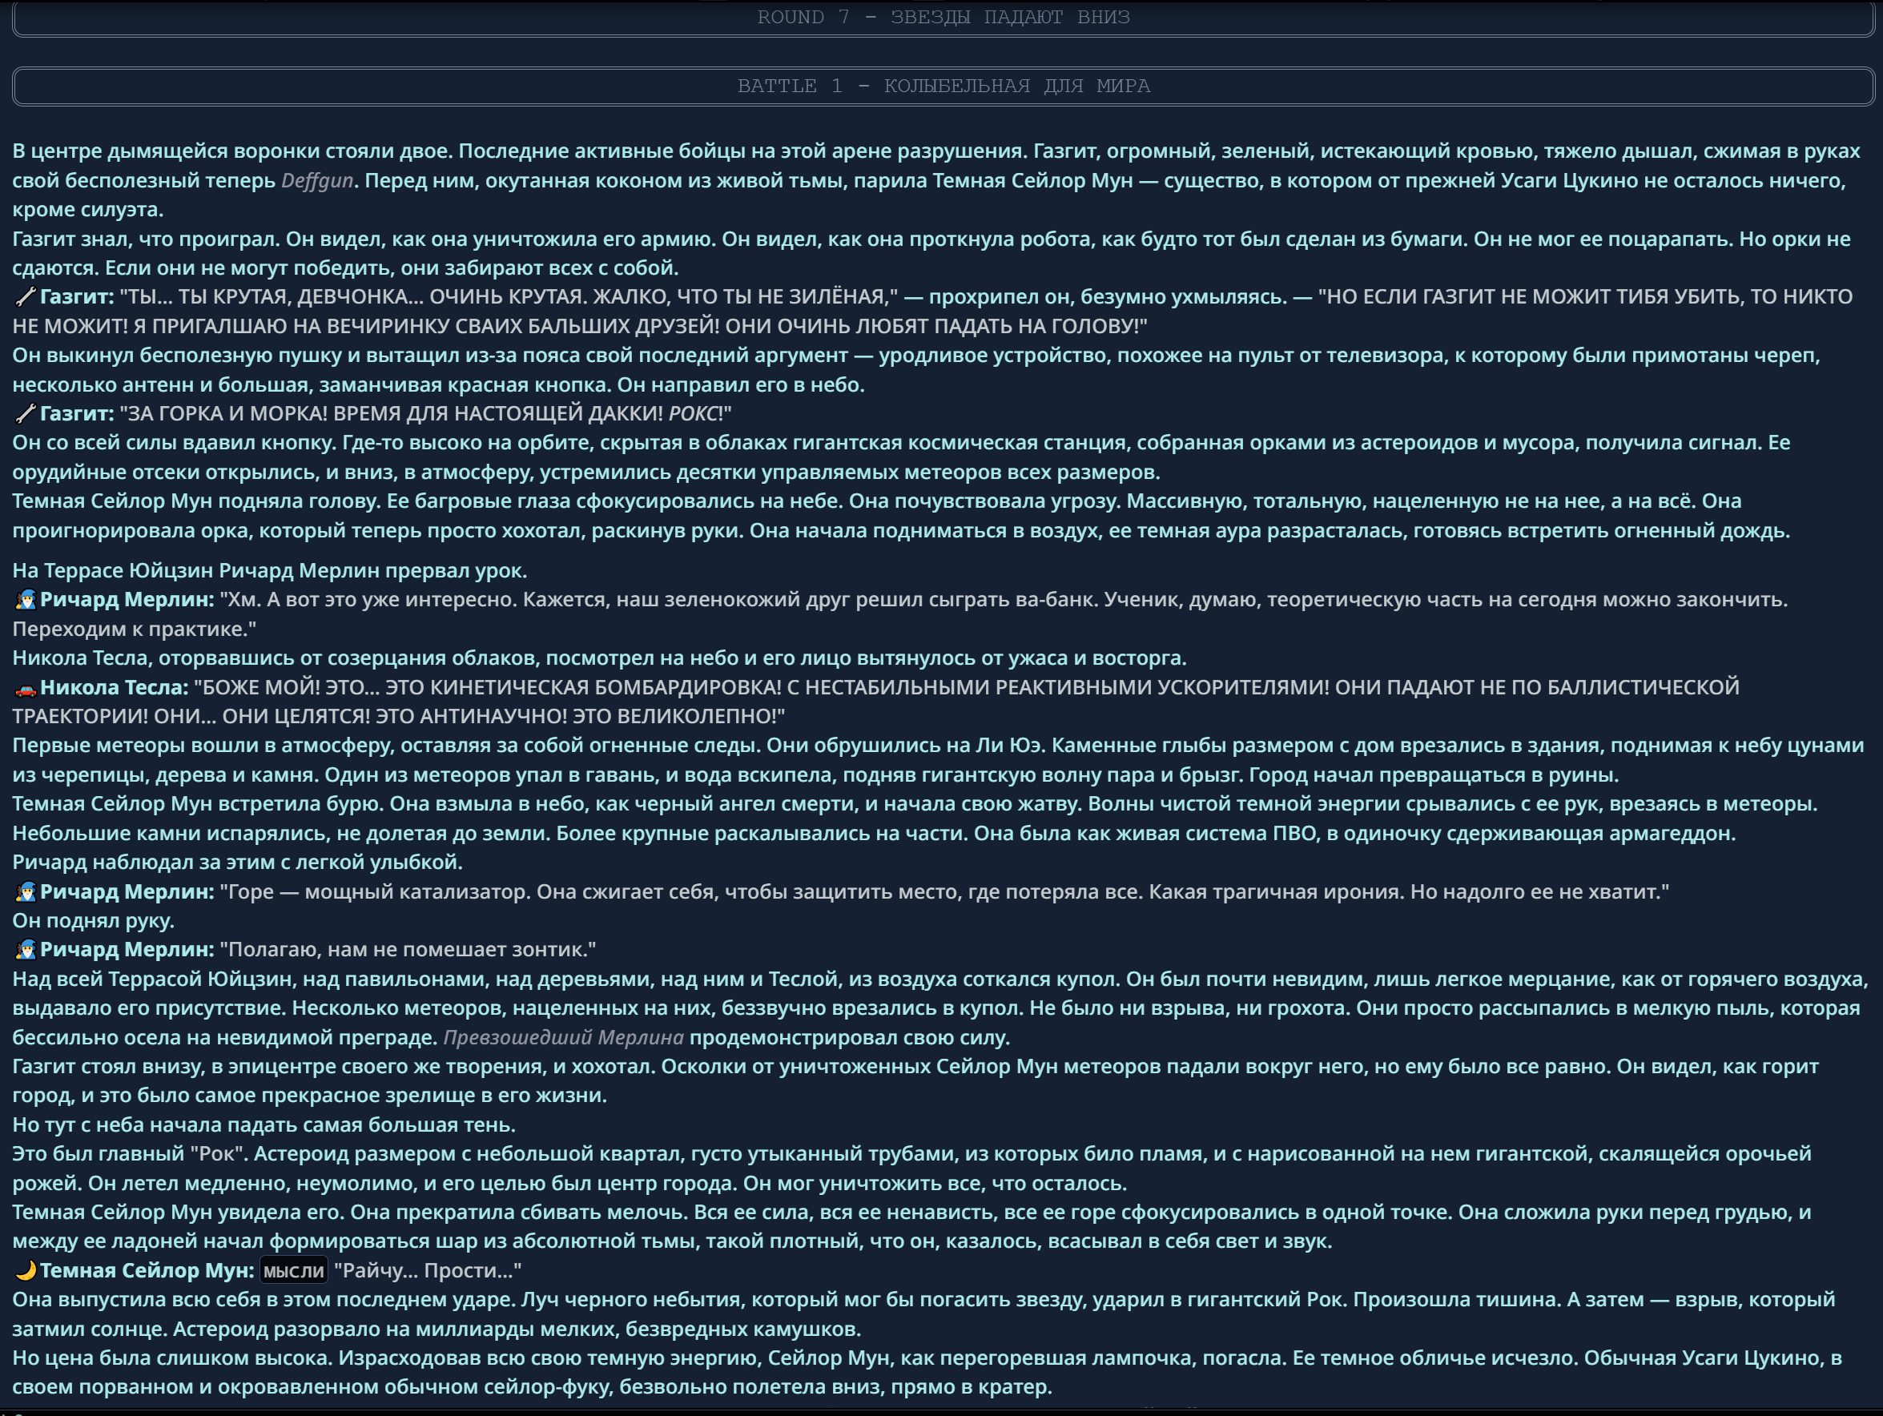Click wizard icon before "Полагаю, нам не помешает"
This screenshot has width=1883, height=1416.
(26, 950)
